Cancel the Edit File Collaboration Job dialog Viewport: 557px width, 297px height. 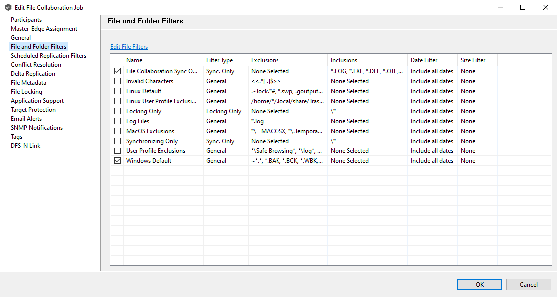528,284
